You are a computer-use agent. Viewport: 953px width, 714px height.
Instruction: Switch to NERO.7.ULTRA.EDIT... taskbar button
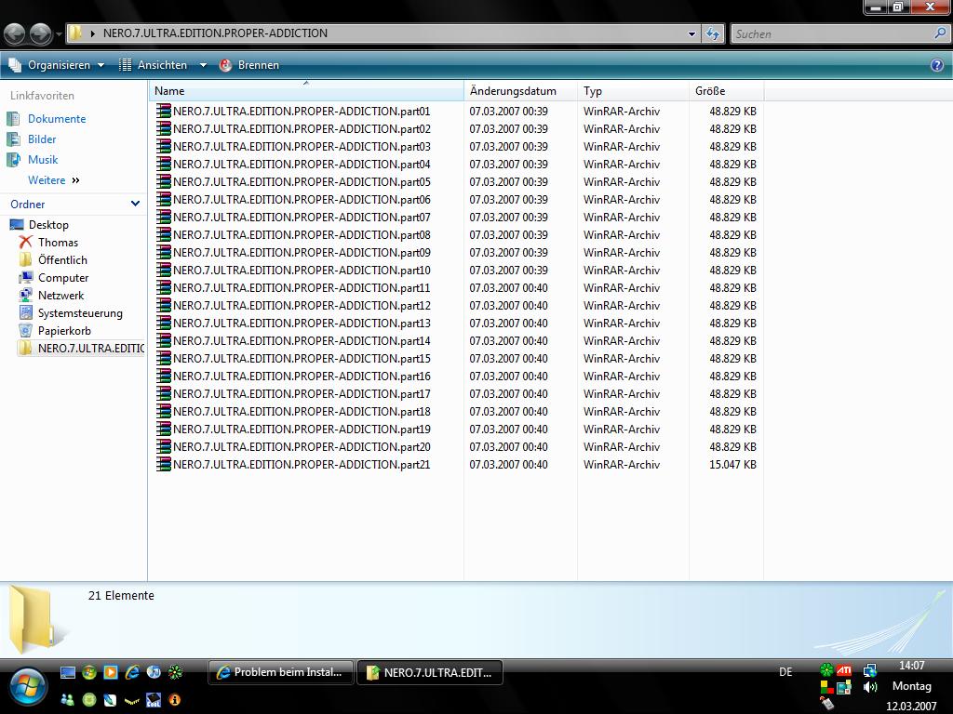pyautogui.click(x=430, y=672)
